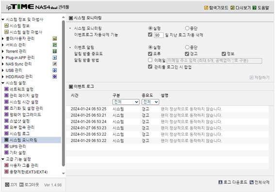The width and height of the screenshot is (275, 192).
Task: Click the 스냅샷 설정 item icon
Action: tap(6, 121)
